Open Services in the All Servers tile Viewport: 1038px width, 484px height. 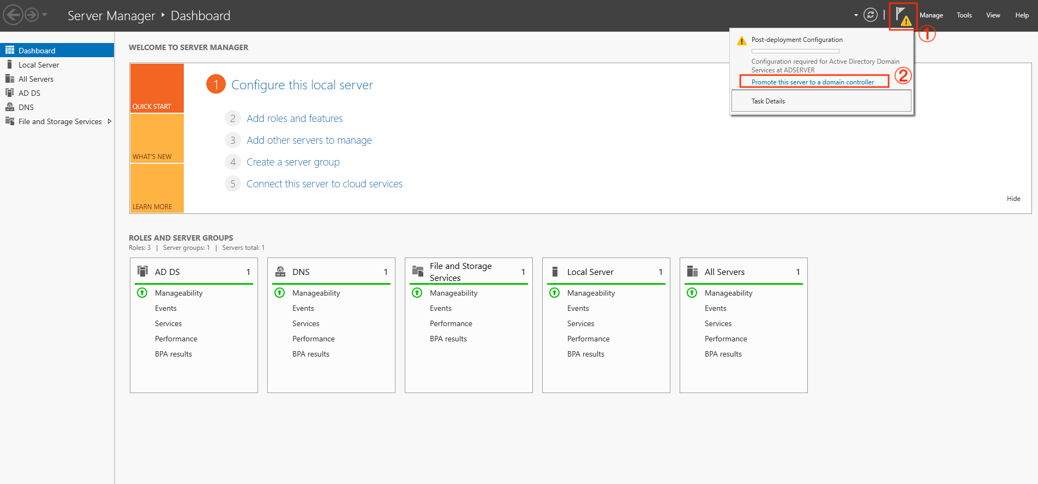click(718, 323)
